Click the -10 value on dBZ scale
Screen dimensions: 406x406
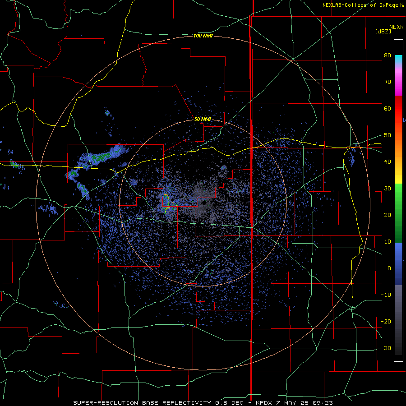click(x=386, y=295)
